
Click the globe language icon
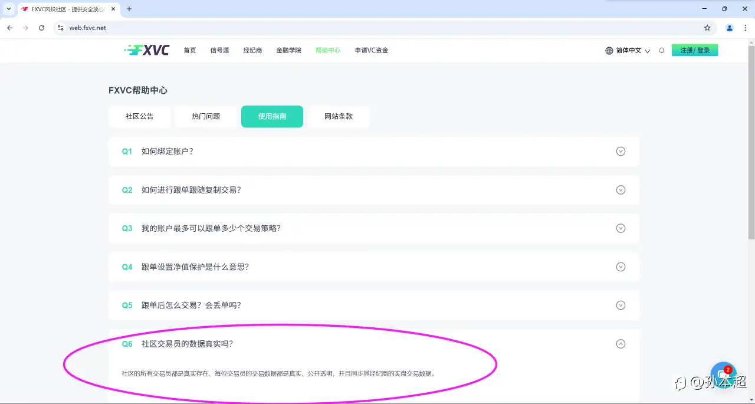[609, 51]
